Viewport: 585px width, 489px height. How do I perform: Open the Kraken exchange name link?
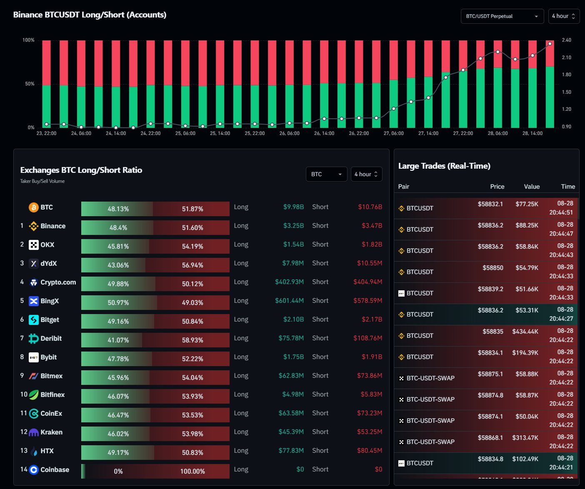tap(52, 432)
